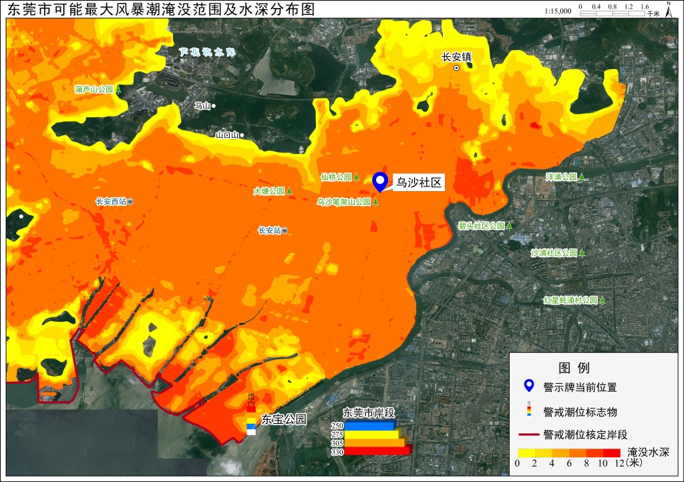The height and width of the screenshot is (482, 684).
Task: Click the scale bar at the top right
Action: (x=613, y=13)
